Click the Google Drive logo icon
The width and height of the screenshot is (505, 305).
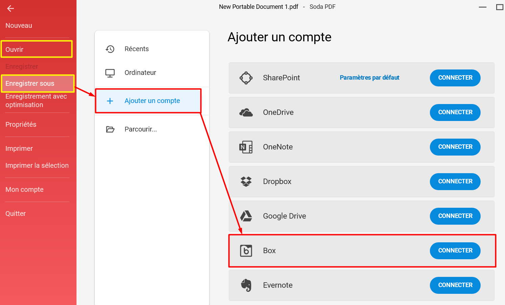click(x=246, y=216)
